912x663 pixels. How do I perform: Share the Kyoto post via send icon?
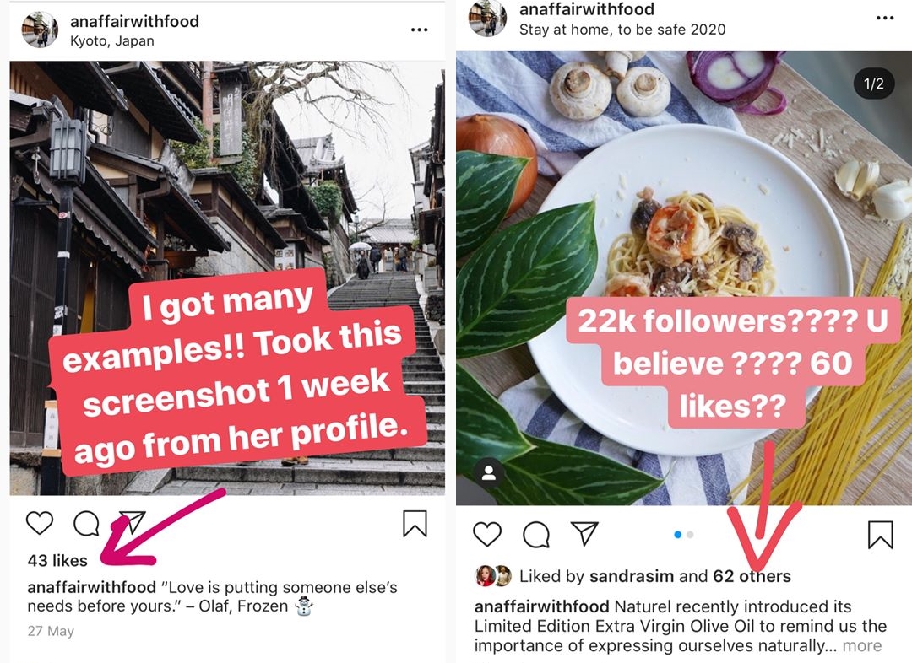132,523
